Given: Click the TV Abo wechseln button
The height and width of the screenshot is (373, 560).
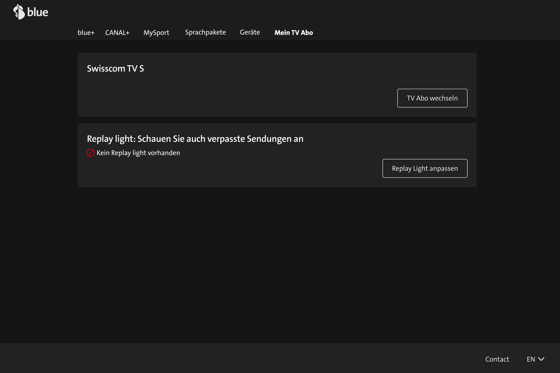Looking at the screenshot, I should click(x=432, y=98).
